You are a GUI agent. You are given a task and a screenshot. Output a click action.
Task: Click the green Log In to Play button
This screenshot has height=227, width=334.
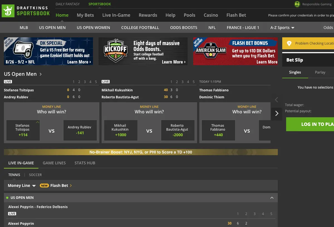coord(310,124)
